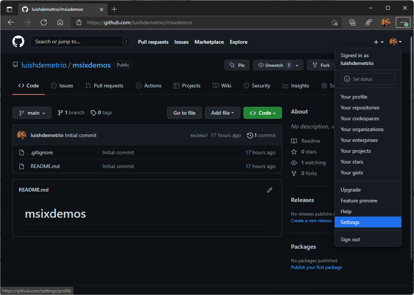Reload the page with the refresh icon

point(44,22)
